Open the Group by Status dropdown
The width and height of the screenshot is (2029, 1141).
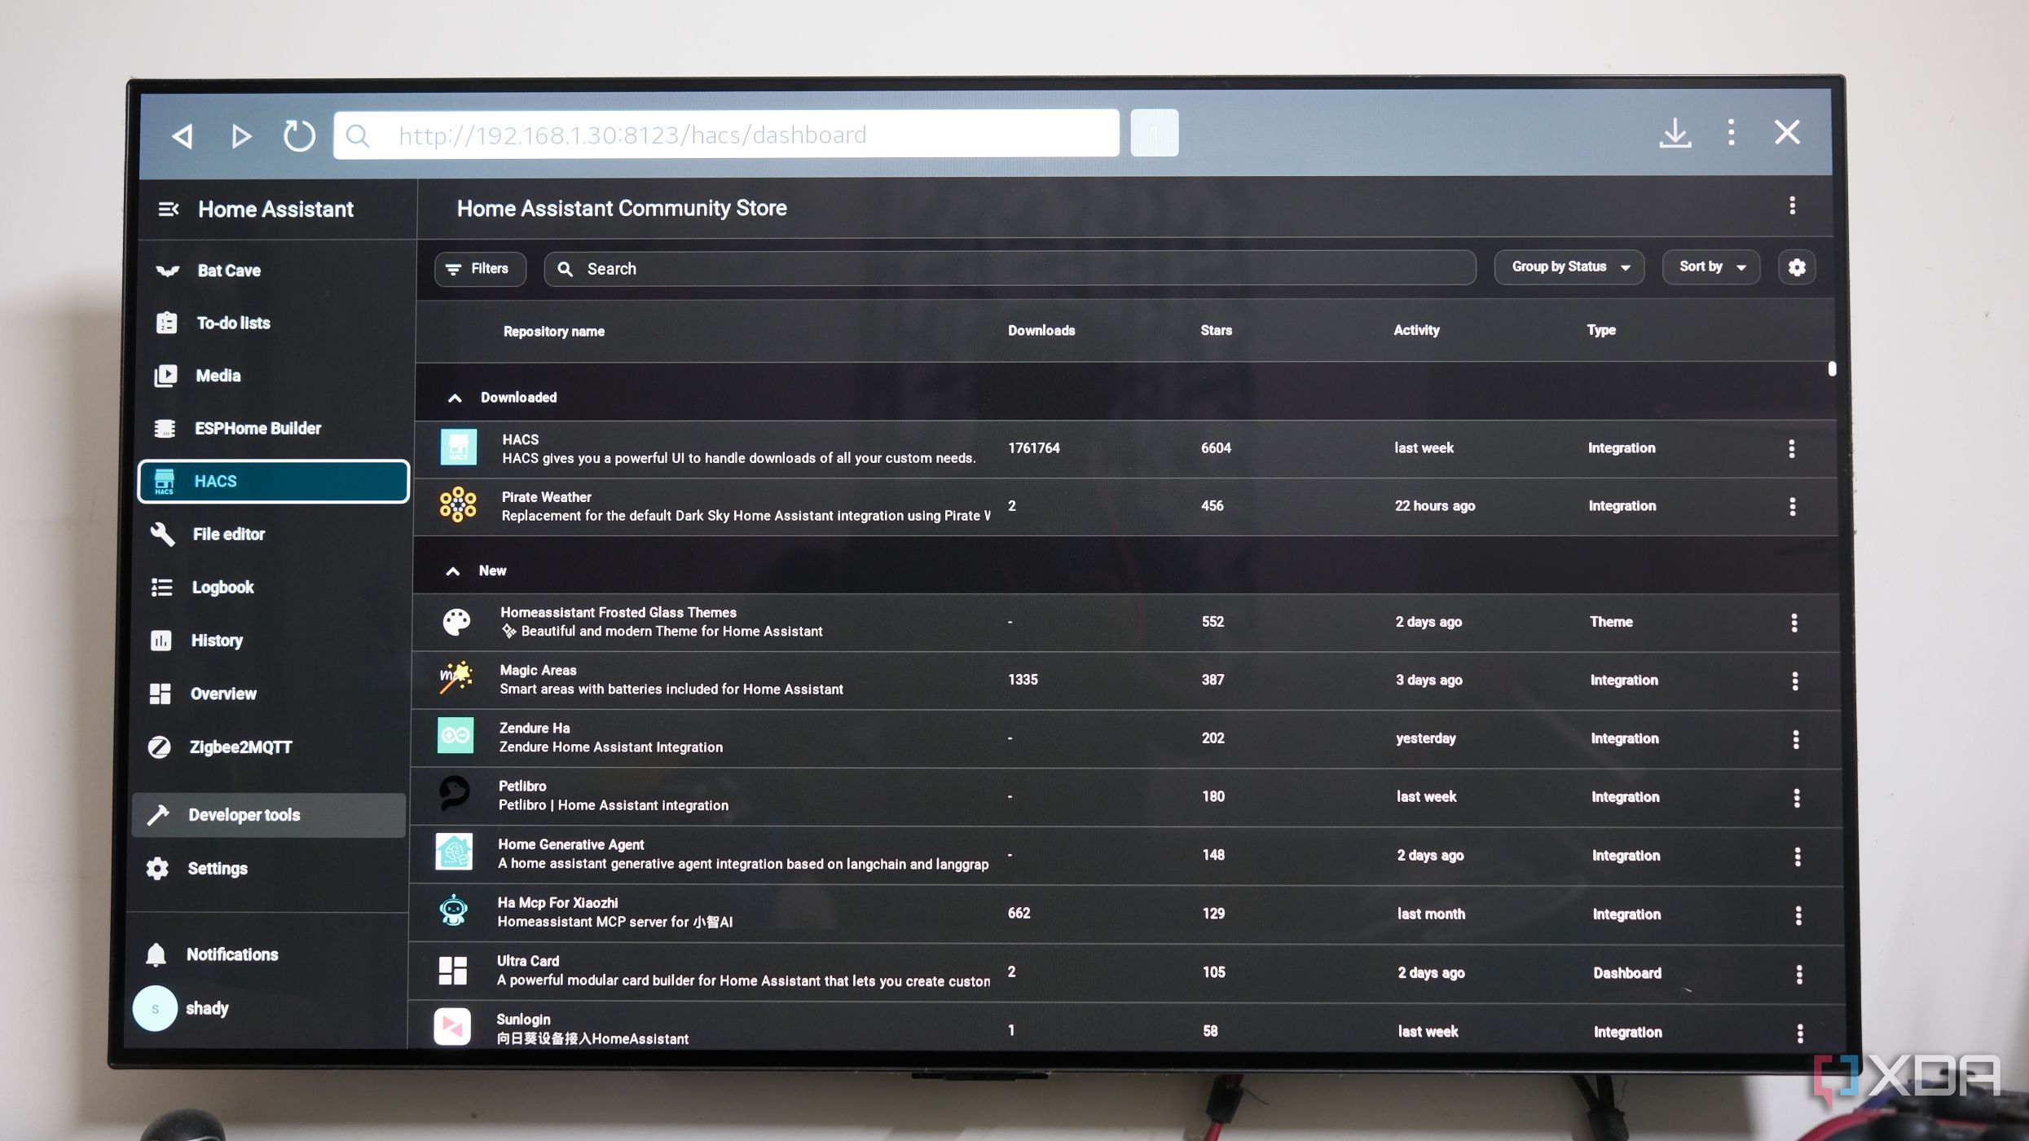click(1569, 267)
